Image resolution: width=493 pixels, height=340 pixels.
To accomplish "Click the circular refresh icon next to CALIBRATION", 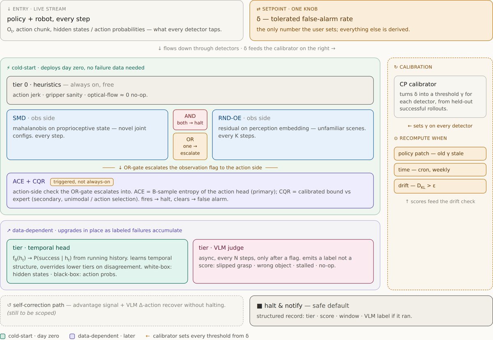I will pos(396,67).
